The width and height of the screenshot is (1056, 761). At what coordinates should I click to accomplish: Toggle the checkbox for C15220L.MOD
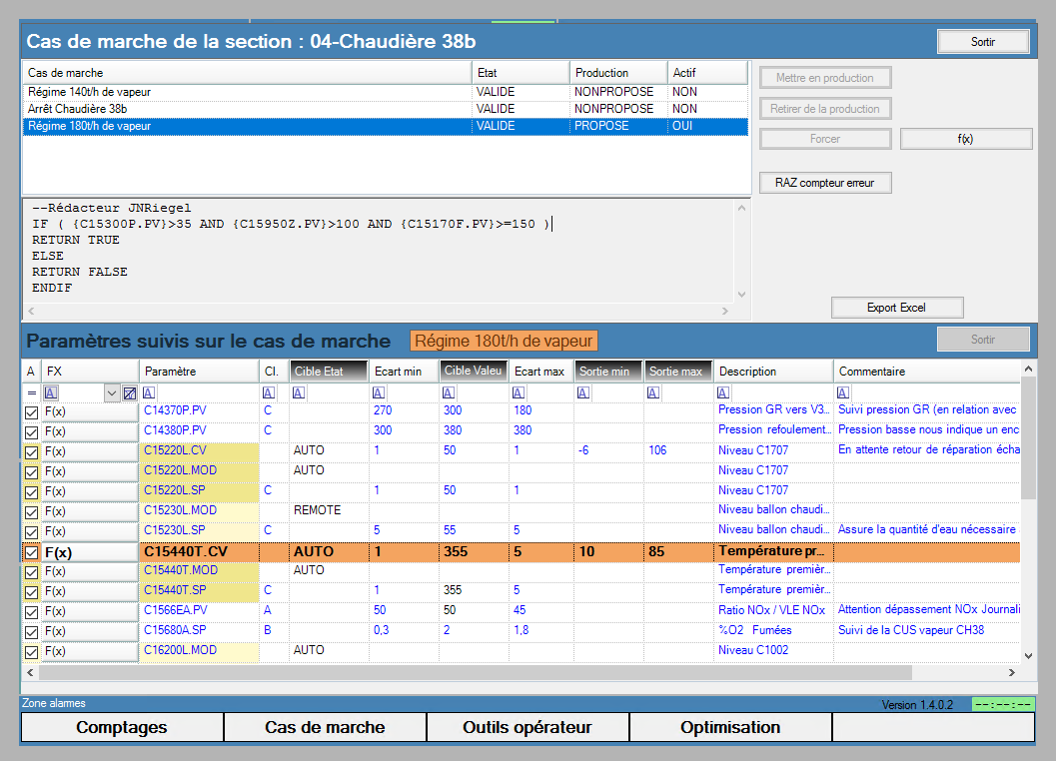31,472
